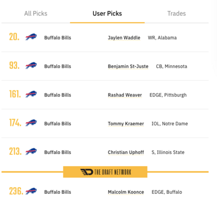View Christian Uphoff's profile link
This screenshot has height=204, width=217.
coord(126,152)
